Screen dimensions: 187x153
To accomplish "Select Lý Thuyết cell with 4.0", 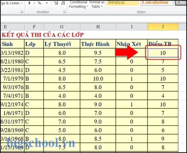I will pos(62,96).
